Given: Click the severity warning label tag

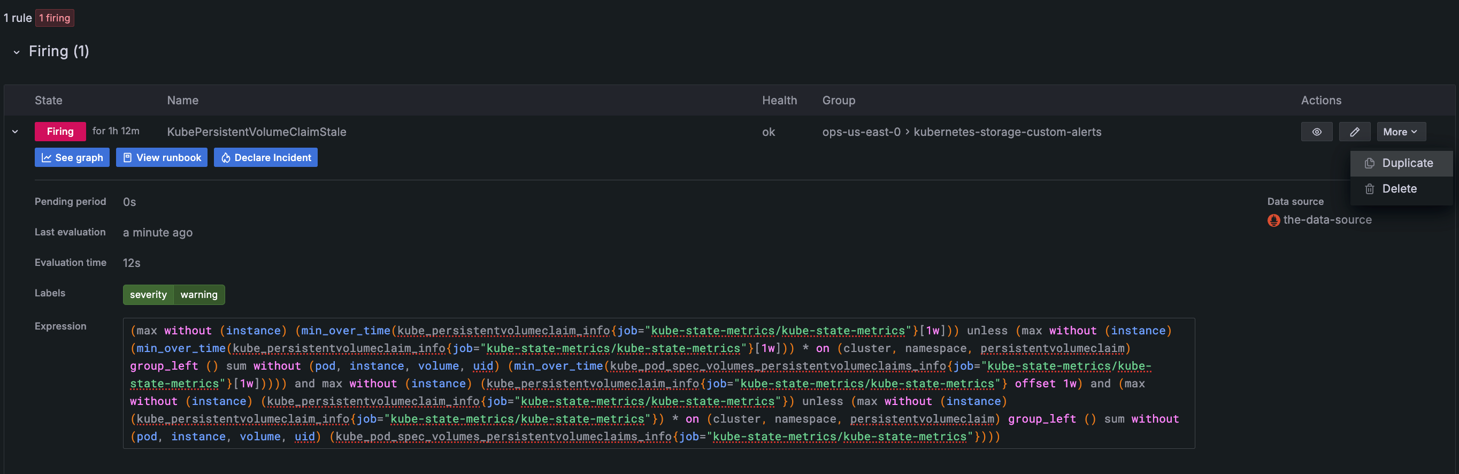Looking at the screenshot, I should tap(173, 294).
